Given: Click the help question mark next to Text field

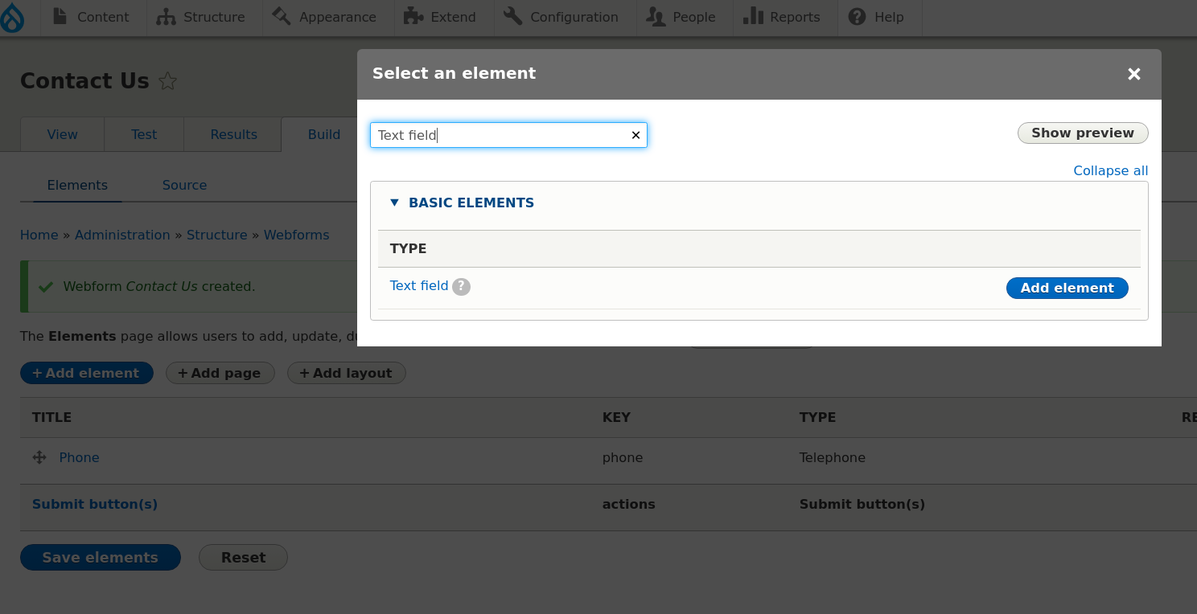Looking at the screenshot, I should click(x=461, y=287).
